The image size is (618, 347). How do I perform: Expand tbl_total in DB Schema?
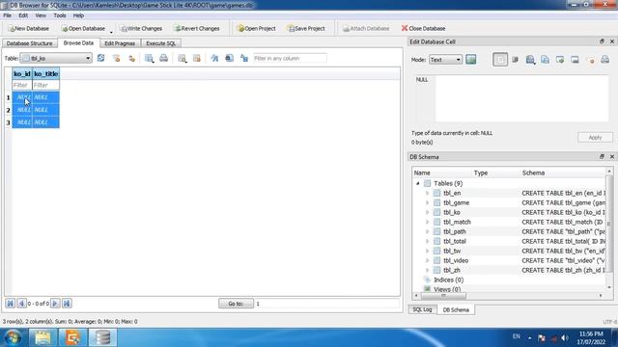[427, 241]
